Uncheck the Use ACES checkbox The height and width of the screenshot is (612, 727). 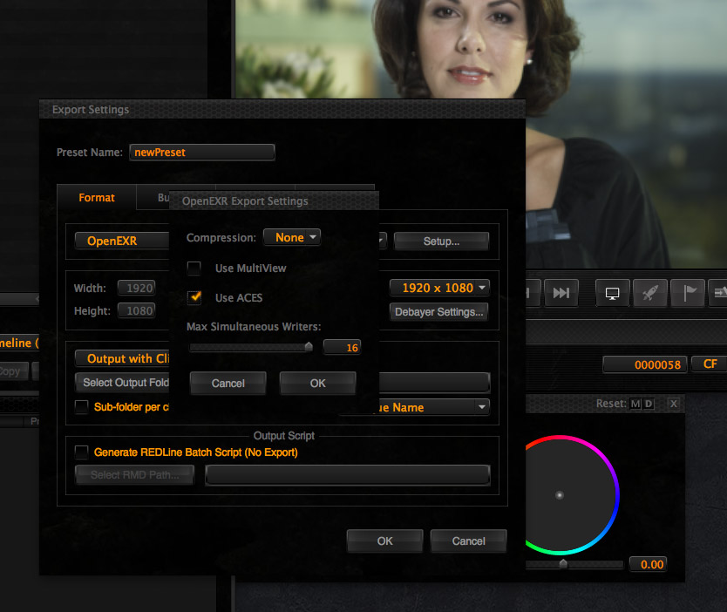coord(194,297)
